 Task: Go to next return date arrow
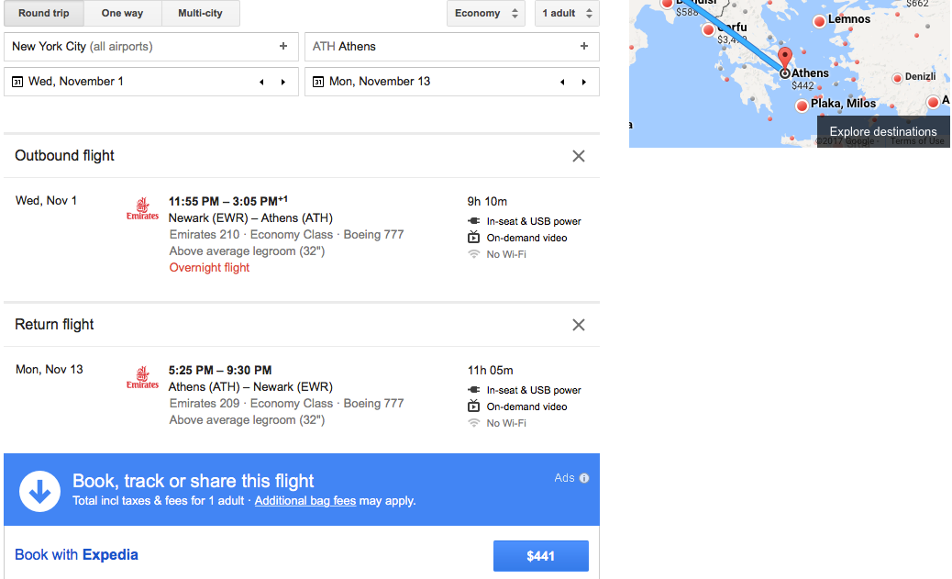click(584, 82)
